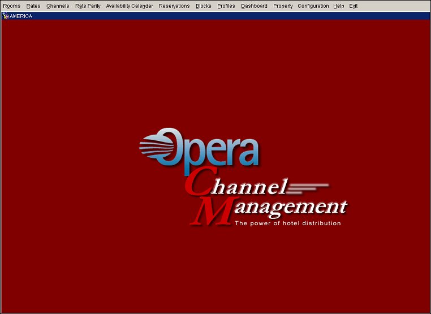
Task: Click the Property menu
Action: (x=283, y=6)
